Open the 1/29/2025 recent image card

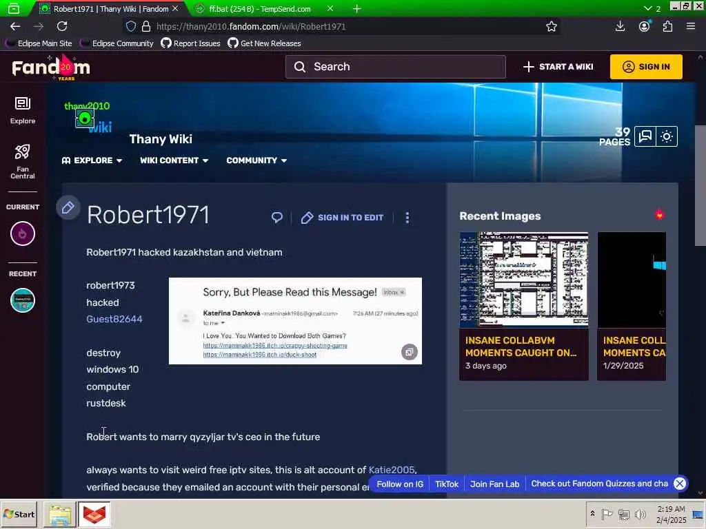(x=632, y=306)
